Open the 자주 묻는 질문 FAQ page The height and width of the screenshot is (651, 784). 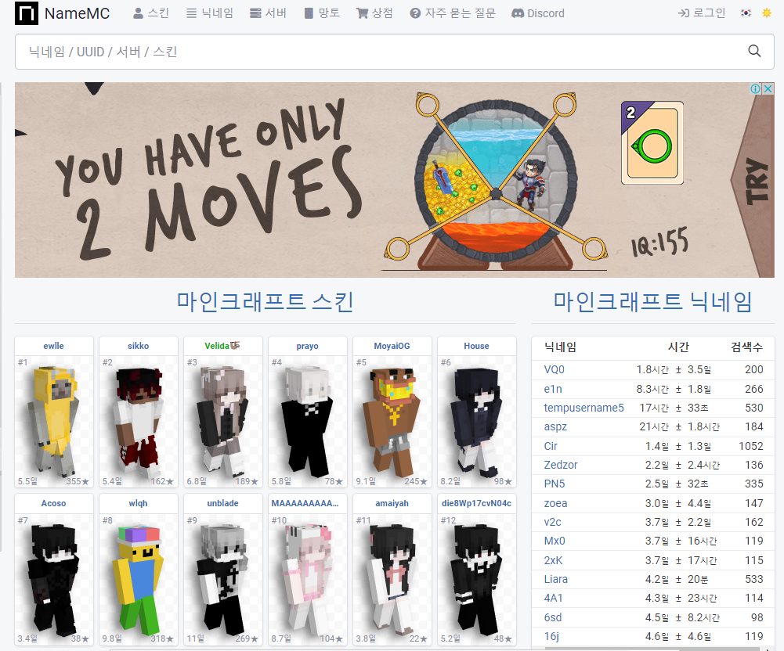[451, 13]
